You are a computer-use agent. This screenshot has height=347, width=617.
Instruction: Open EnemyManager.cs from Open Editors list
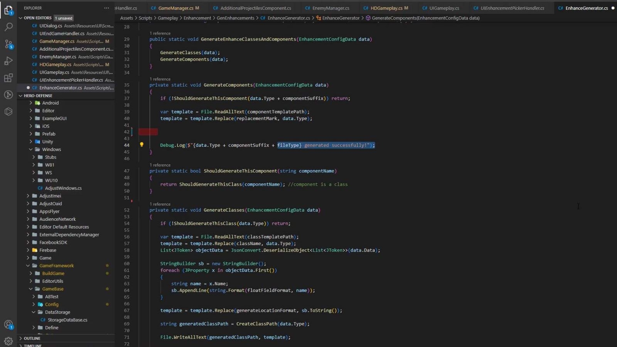pos(66,57)
